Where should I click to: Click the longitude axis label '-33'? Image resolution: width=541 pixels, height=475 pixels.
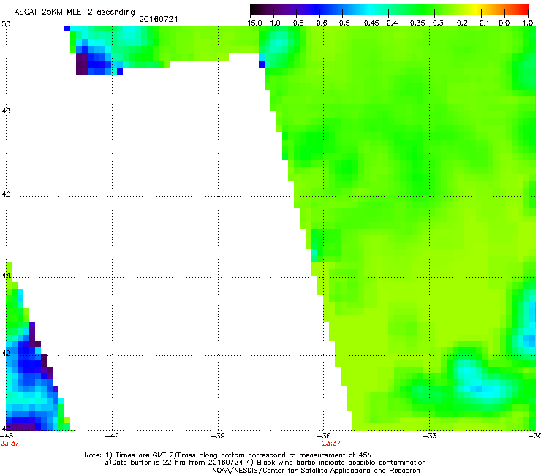click(429, 436)
